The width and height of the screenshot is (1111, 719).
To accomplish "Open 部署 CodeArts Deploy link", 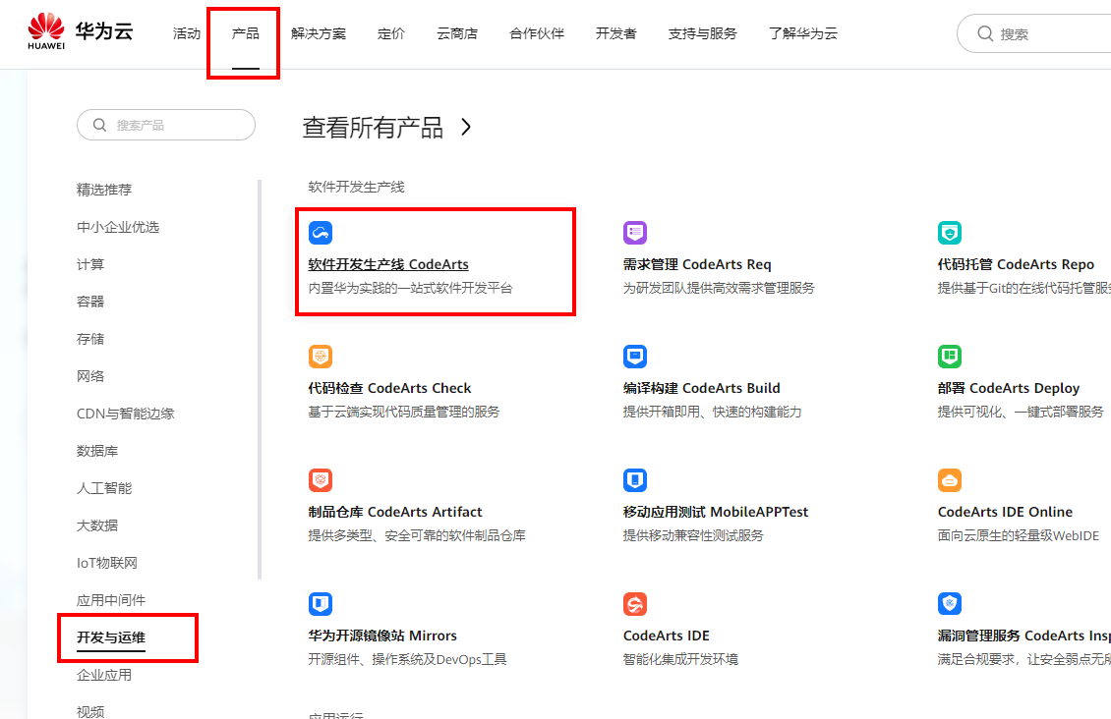I will 1009,389.
